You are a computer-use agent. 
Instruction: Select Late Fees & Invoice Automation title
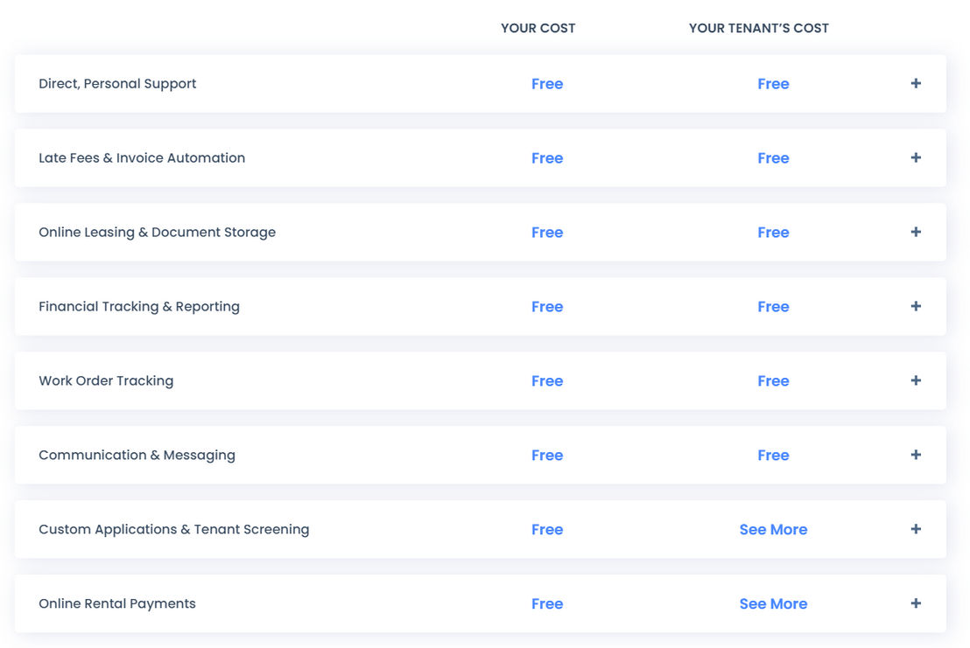coord(142,158)
